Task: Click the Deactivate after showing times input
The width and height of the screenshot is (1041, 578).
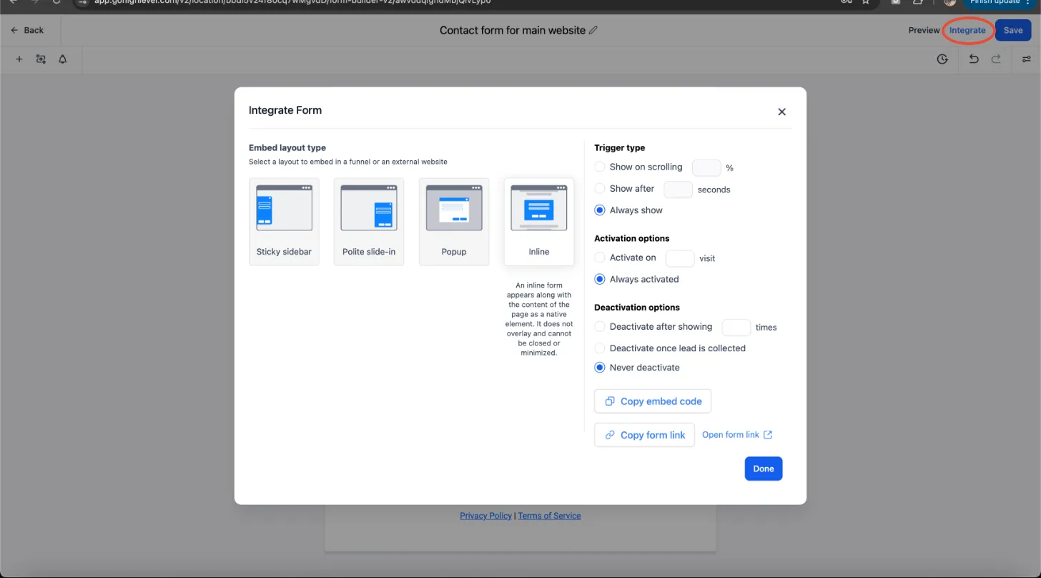Action: pos(736,327)
